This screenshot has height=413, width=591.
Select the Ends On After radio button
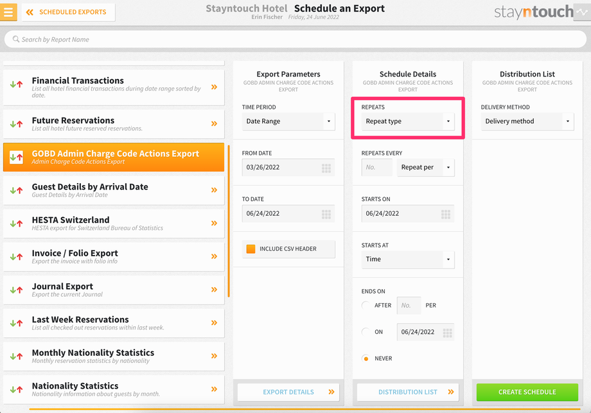[x=366, y=305]
